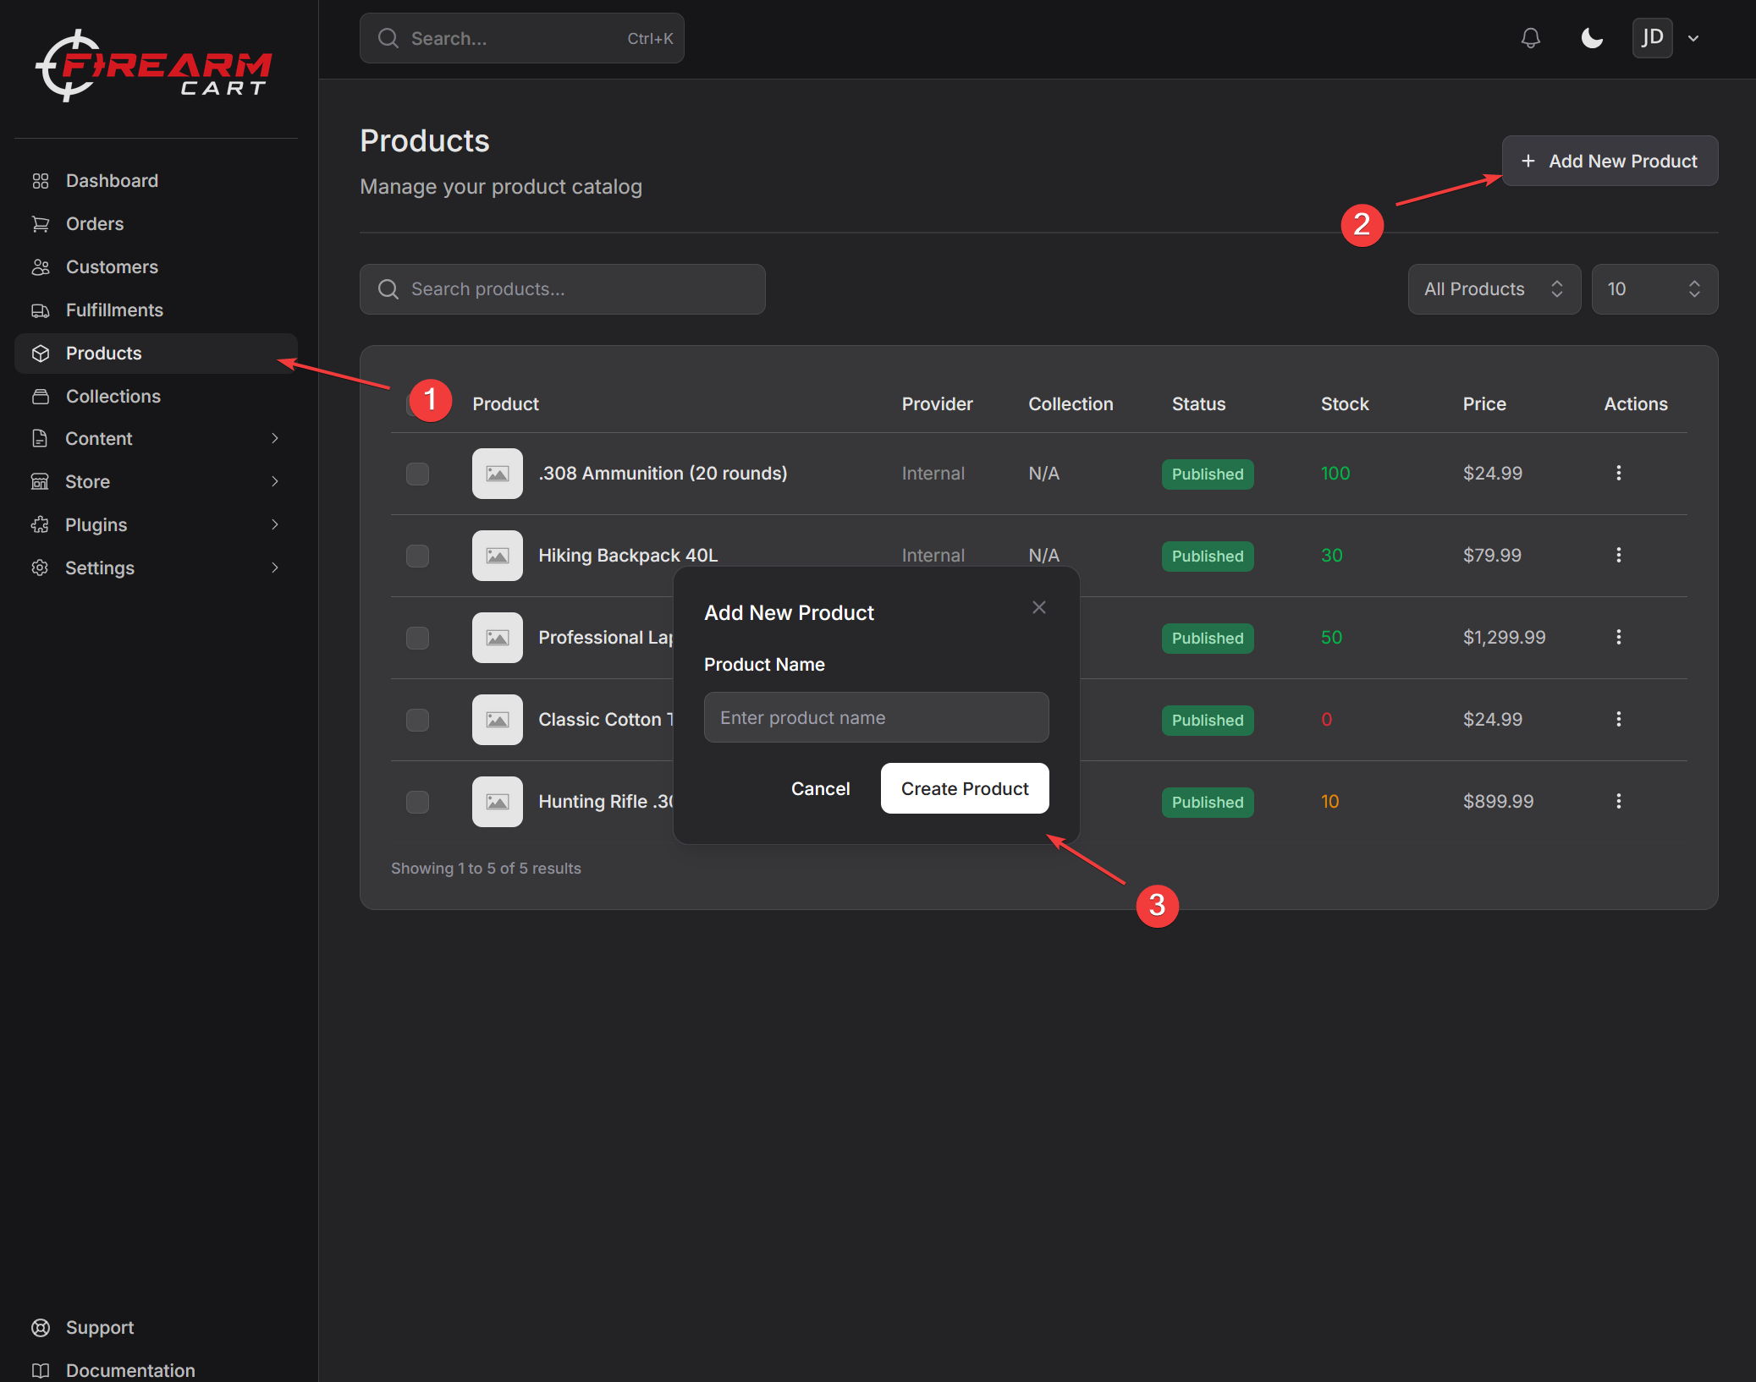Click the Hiking Backpack image thumbnail
The image size is (1756, 1382).
498,556
